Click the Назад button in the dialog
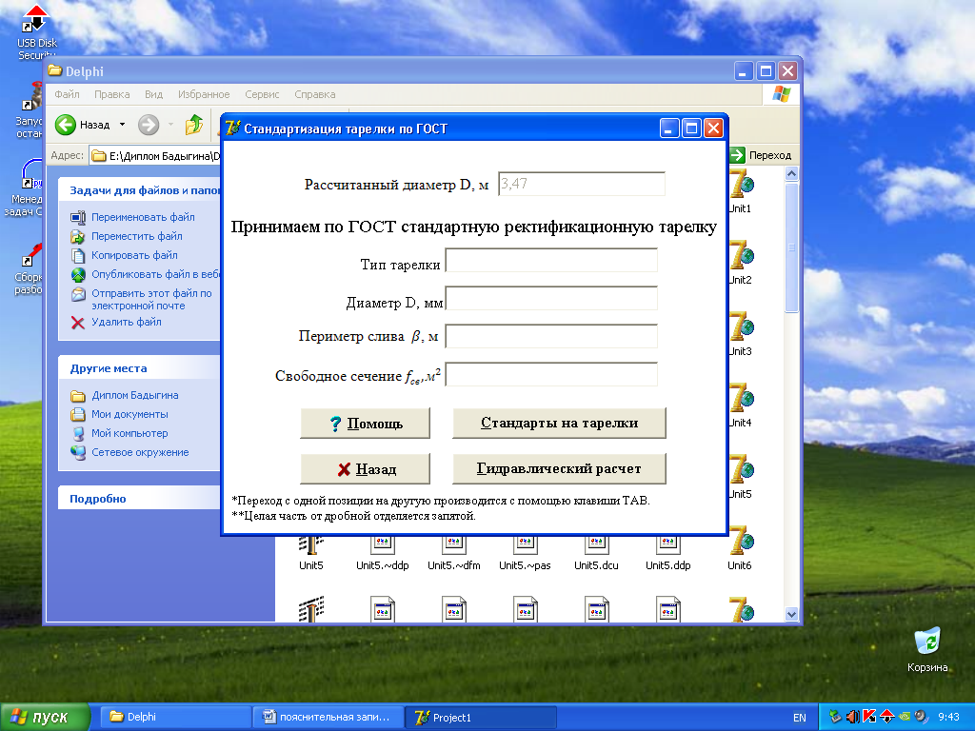The image size is (975, 731). [x=365, y=468]
